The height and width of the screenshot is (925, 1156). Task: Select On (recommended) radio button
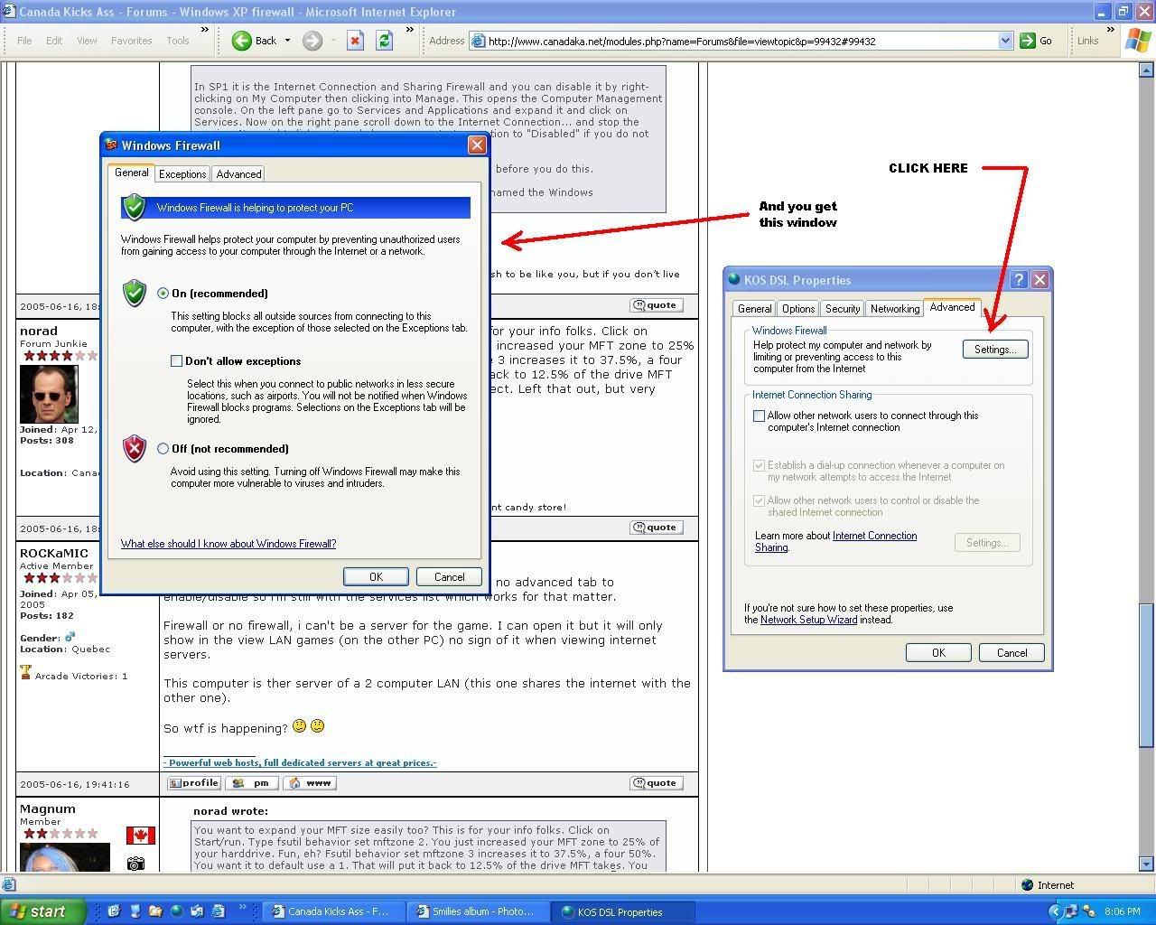click(x=163, y=294)
